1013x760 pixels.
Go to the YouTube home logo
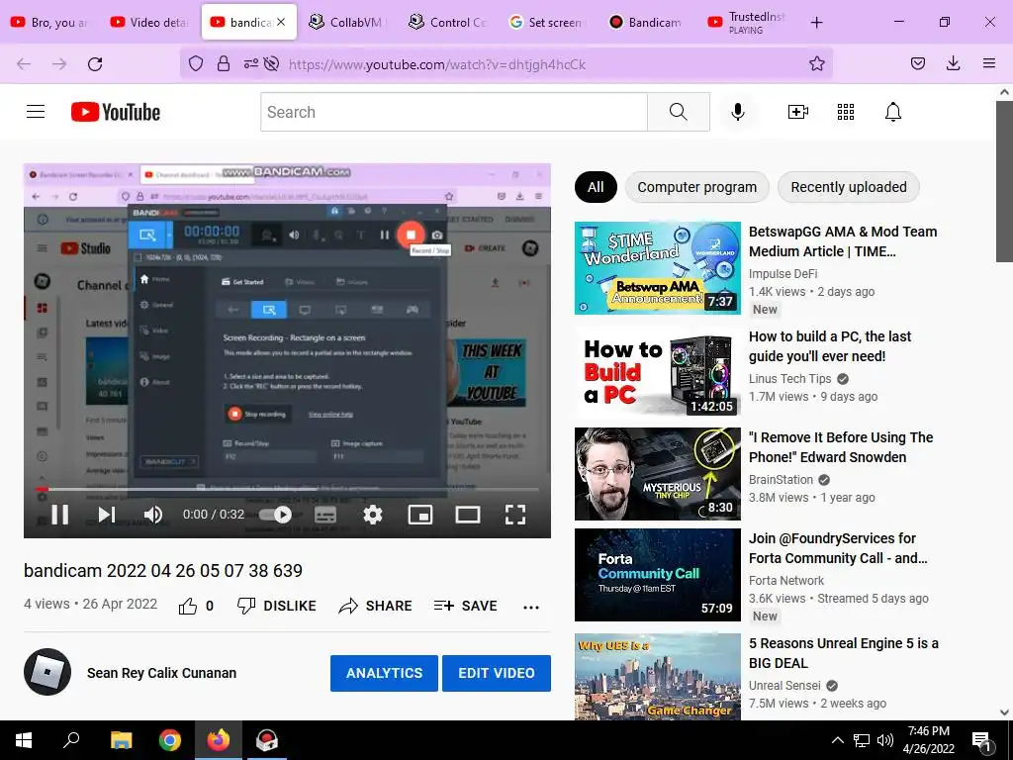116,112
